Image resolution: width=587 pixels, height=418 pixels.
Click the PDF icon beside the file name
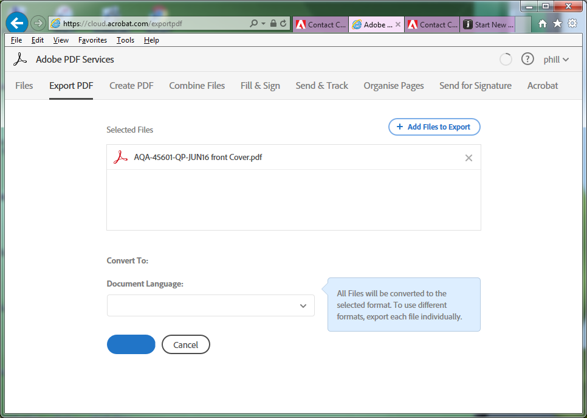[120, 157]
